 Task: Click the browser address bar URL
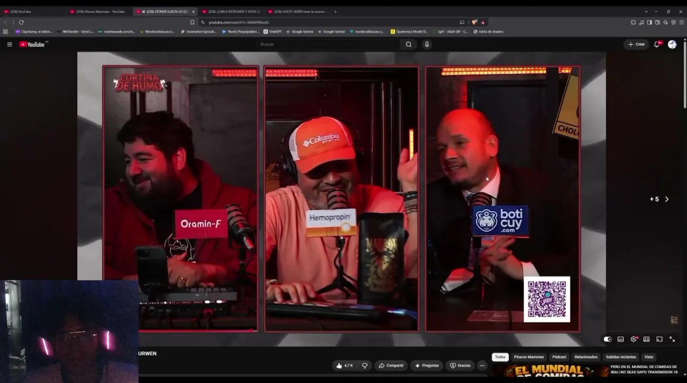tap(239, 22)
